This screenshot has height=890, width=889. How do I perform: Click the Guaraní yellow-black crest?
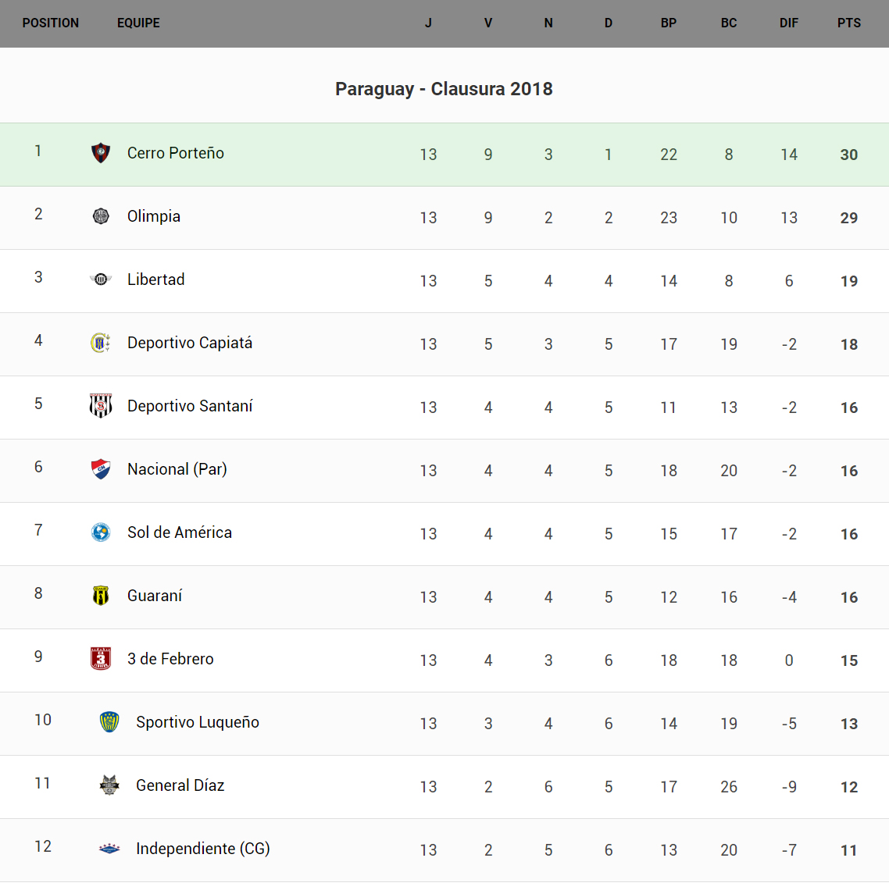pyautogui.click(x=101, y=596)
